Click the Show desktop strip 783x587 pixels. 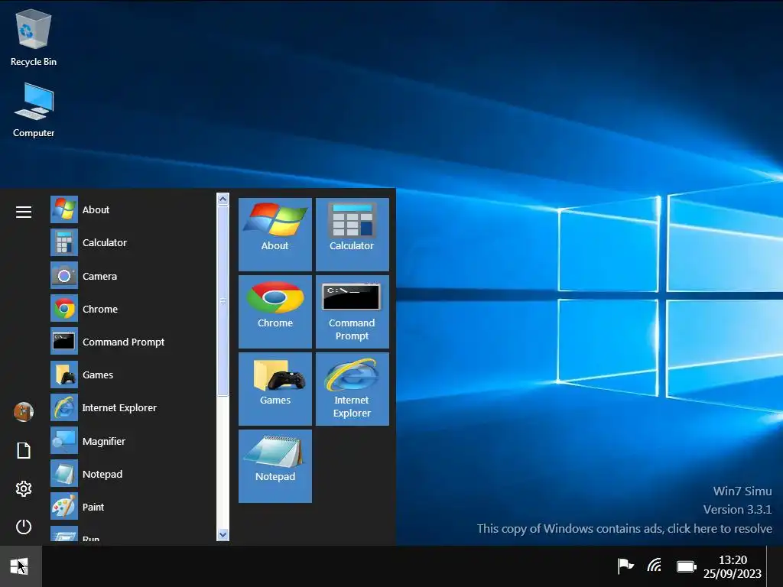point(775,566)
